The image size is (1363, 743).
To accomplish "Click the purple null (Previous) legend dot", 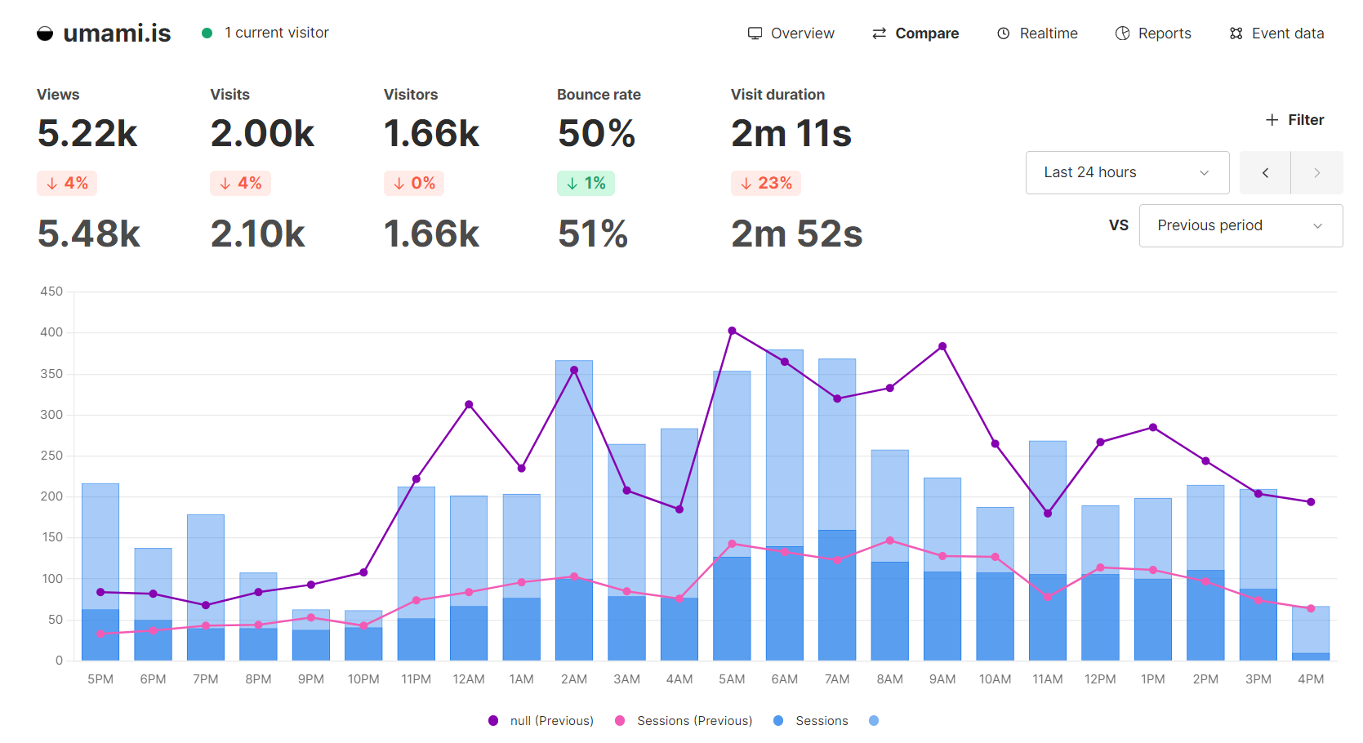I will pyautogui.click(x=492, y=721).
